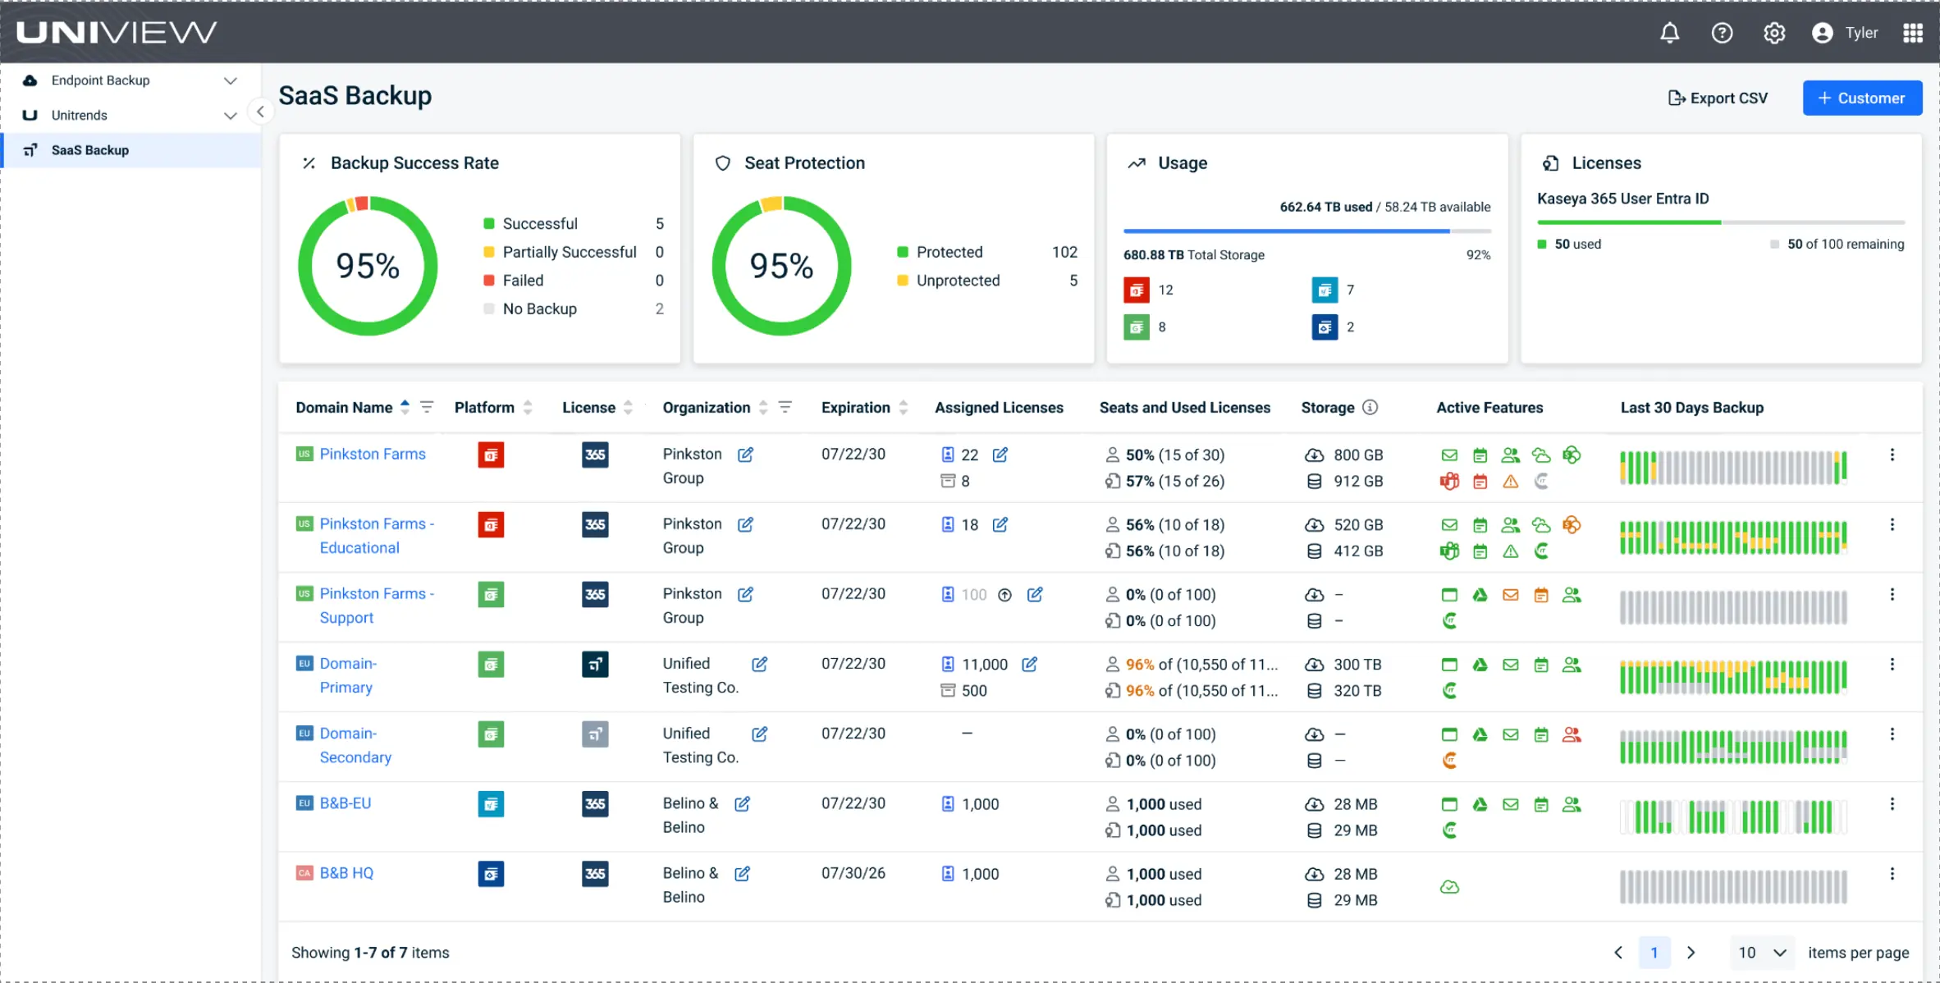The width and height of the screenshot is (1940, 983).
Task: Edit assigned licenses count 11,000
Action: click(1030, 664)
